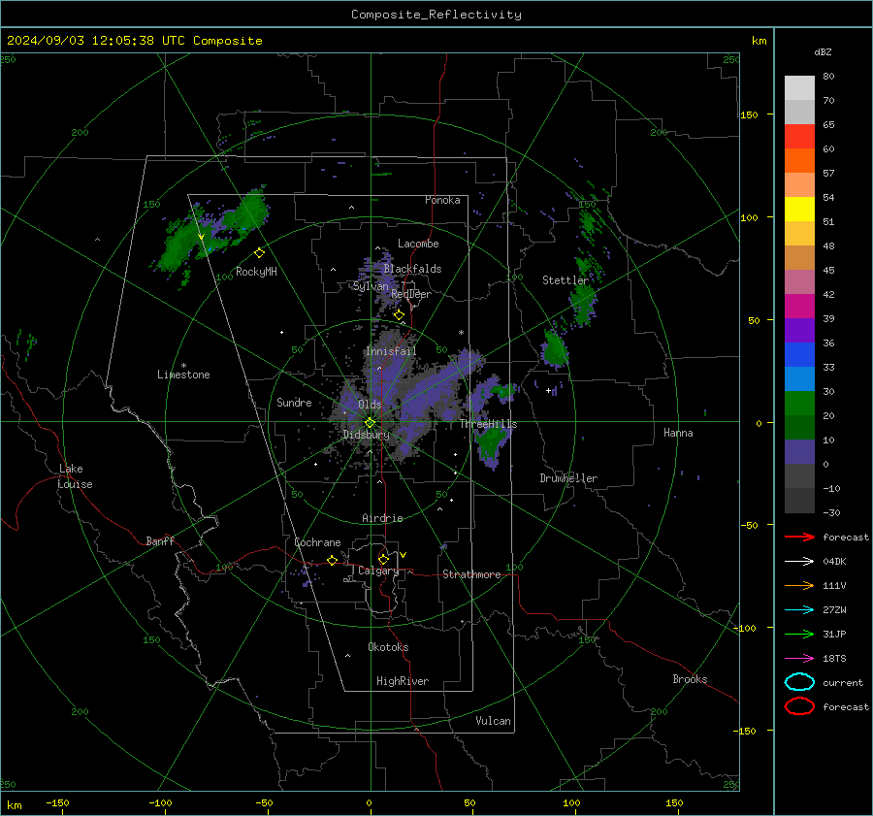This screenshot has height=816, width=873.
Task: Click the cyan current ellipse legend icon
Action: pyautogui.click(x=799, y=682)
